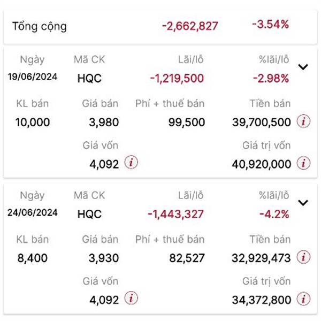Open the info icon beside Giá vốn 4,092 for 24/06/2024

pyautogui.click(x=131, y=298)
